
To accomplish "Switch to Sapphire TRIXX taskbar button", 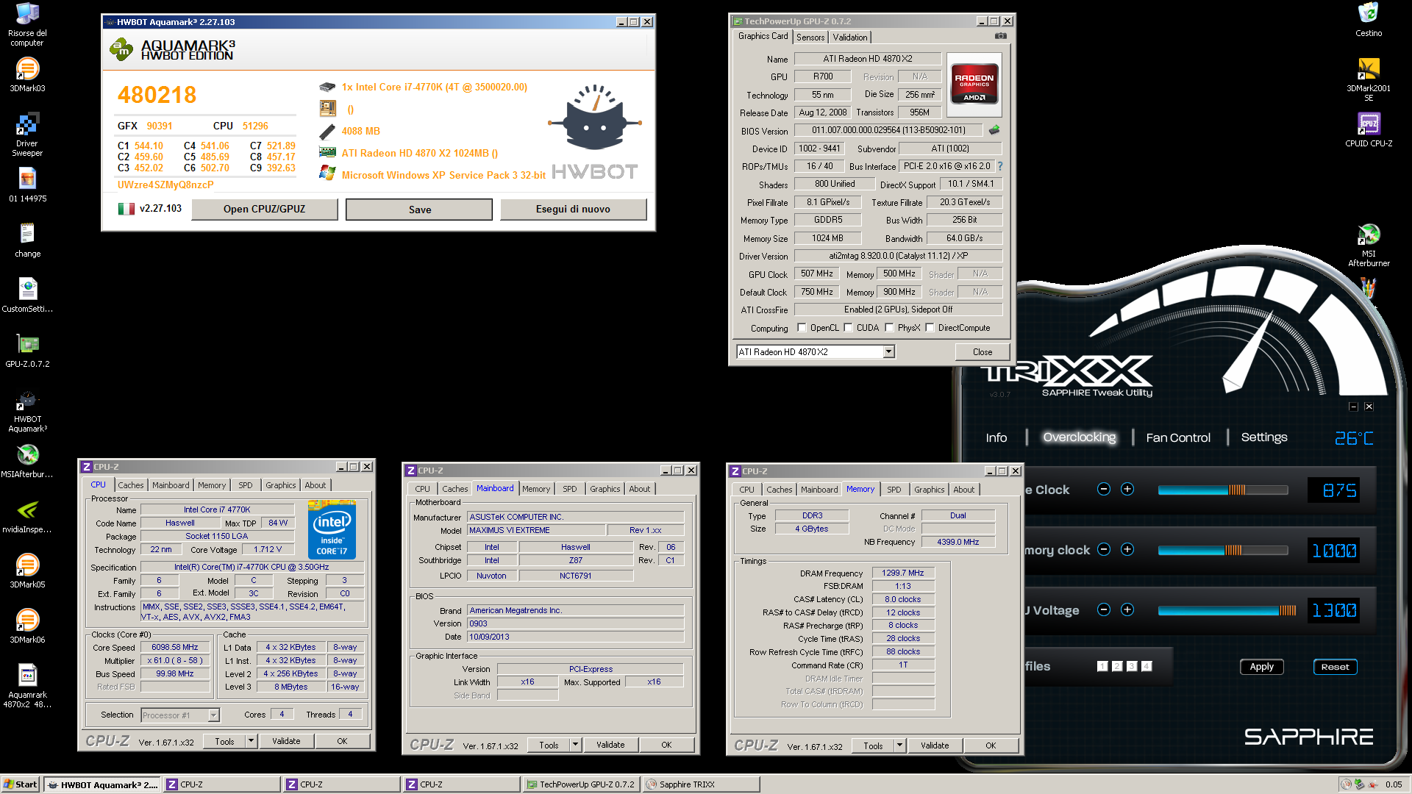I will click(x=702, y=784).
